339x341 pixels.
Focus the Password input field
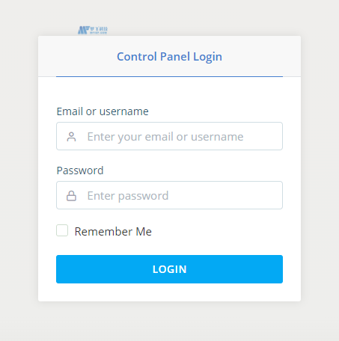(169, 195)
